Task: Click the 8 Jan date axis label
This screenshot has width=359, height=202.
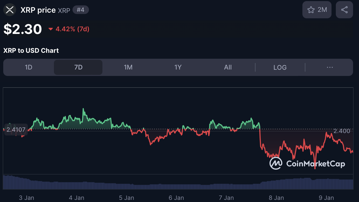Action: coord(276,198)
